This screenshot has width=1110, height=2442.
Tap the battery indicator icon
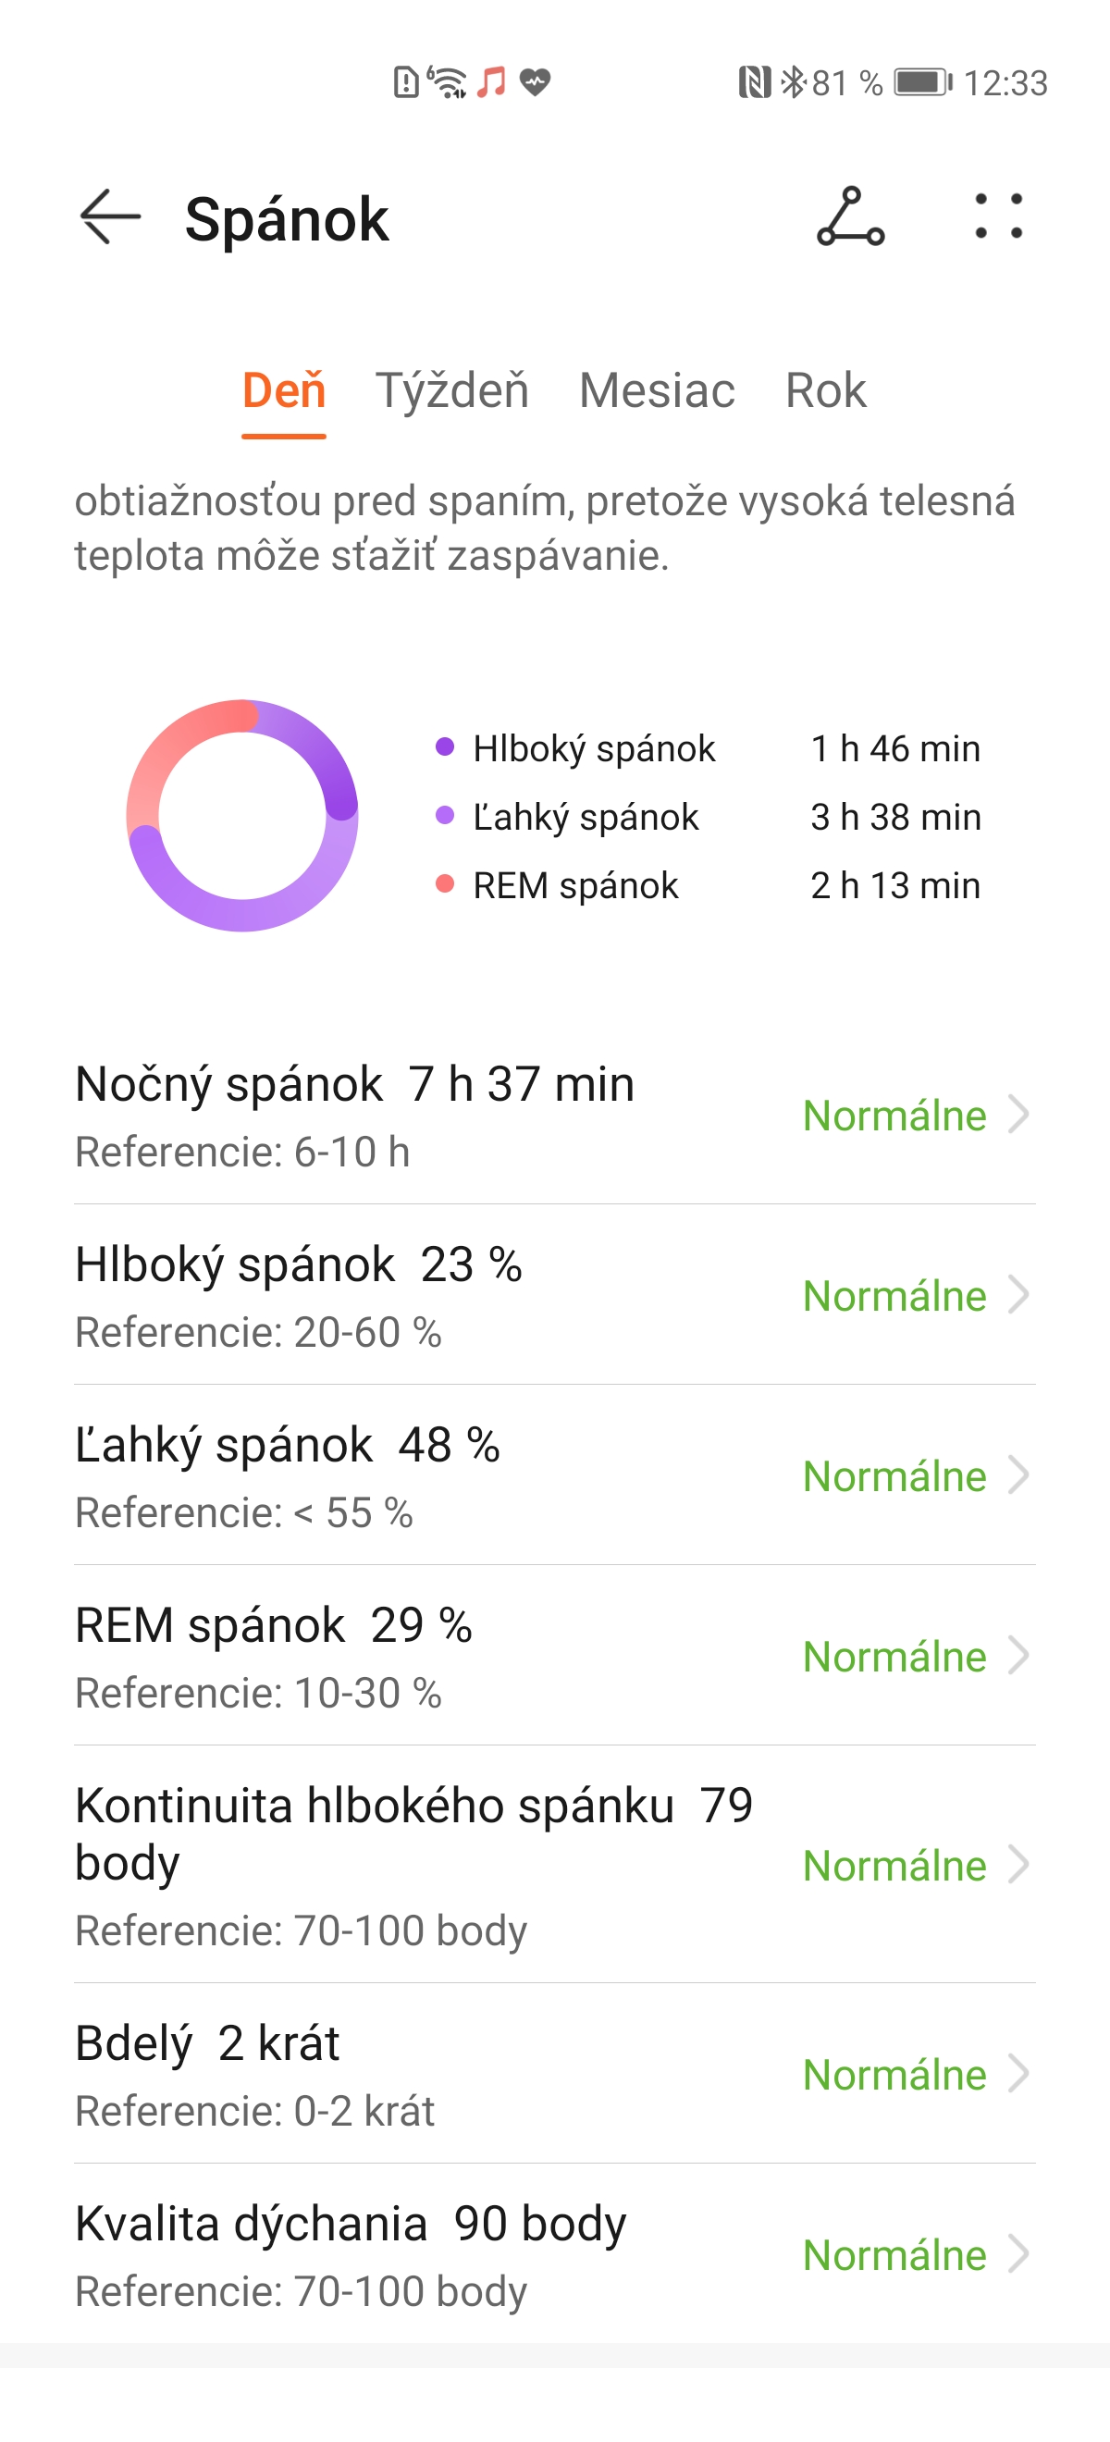(922, 82)
